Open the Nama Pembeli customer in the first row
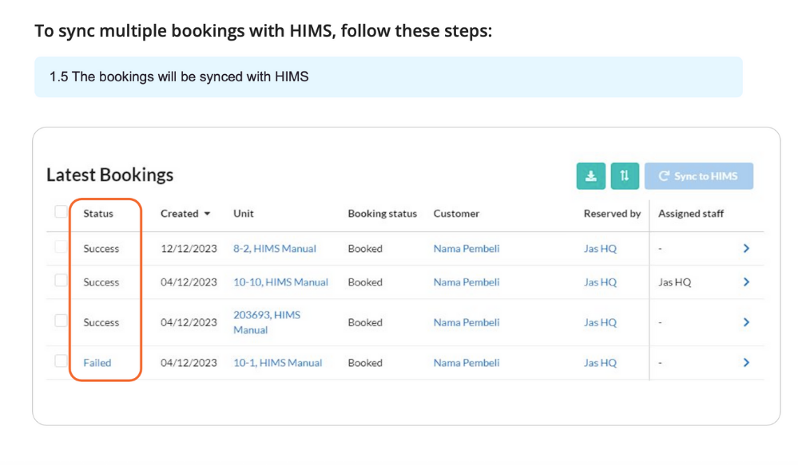The height and width of the screenshot is (465, 798). (x=466, y=248)
